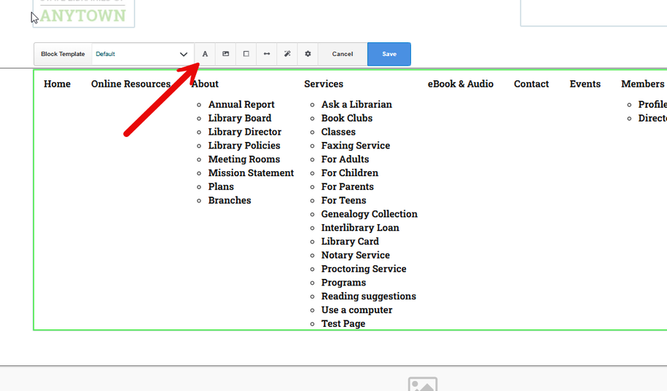The image size is (667, 391).
Task: Open the Proctoring Service link
Action: [364, 269]
